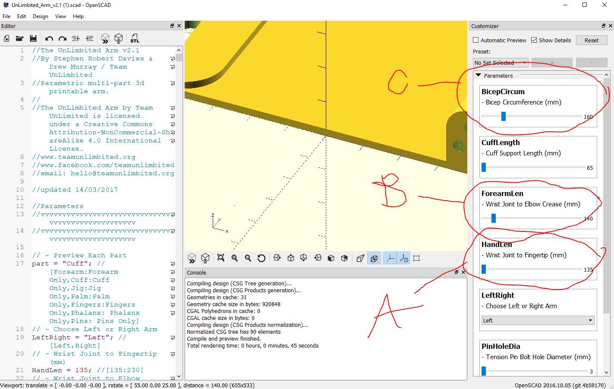The image size is (614, 389).
Task: Reset the 3D view rotation
Action: pos(261,258)
